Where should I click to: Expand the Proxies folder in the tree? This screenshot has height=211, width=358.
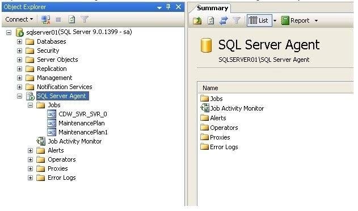point(31,169)
